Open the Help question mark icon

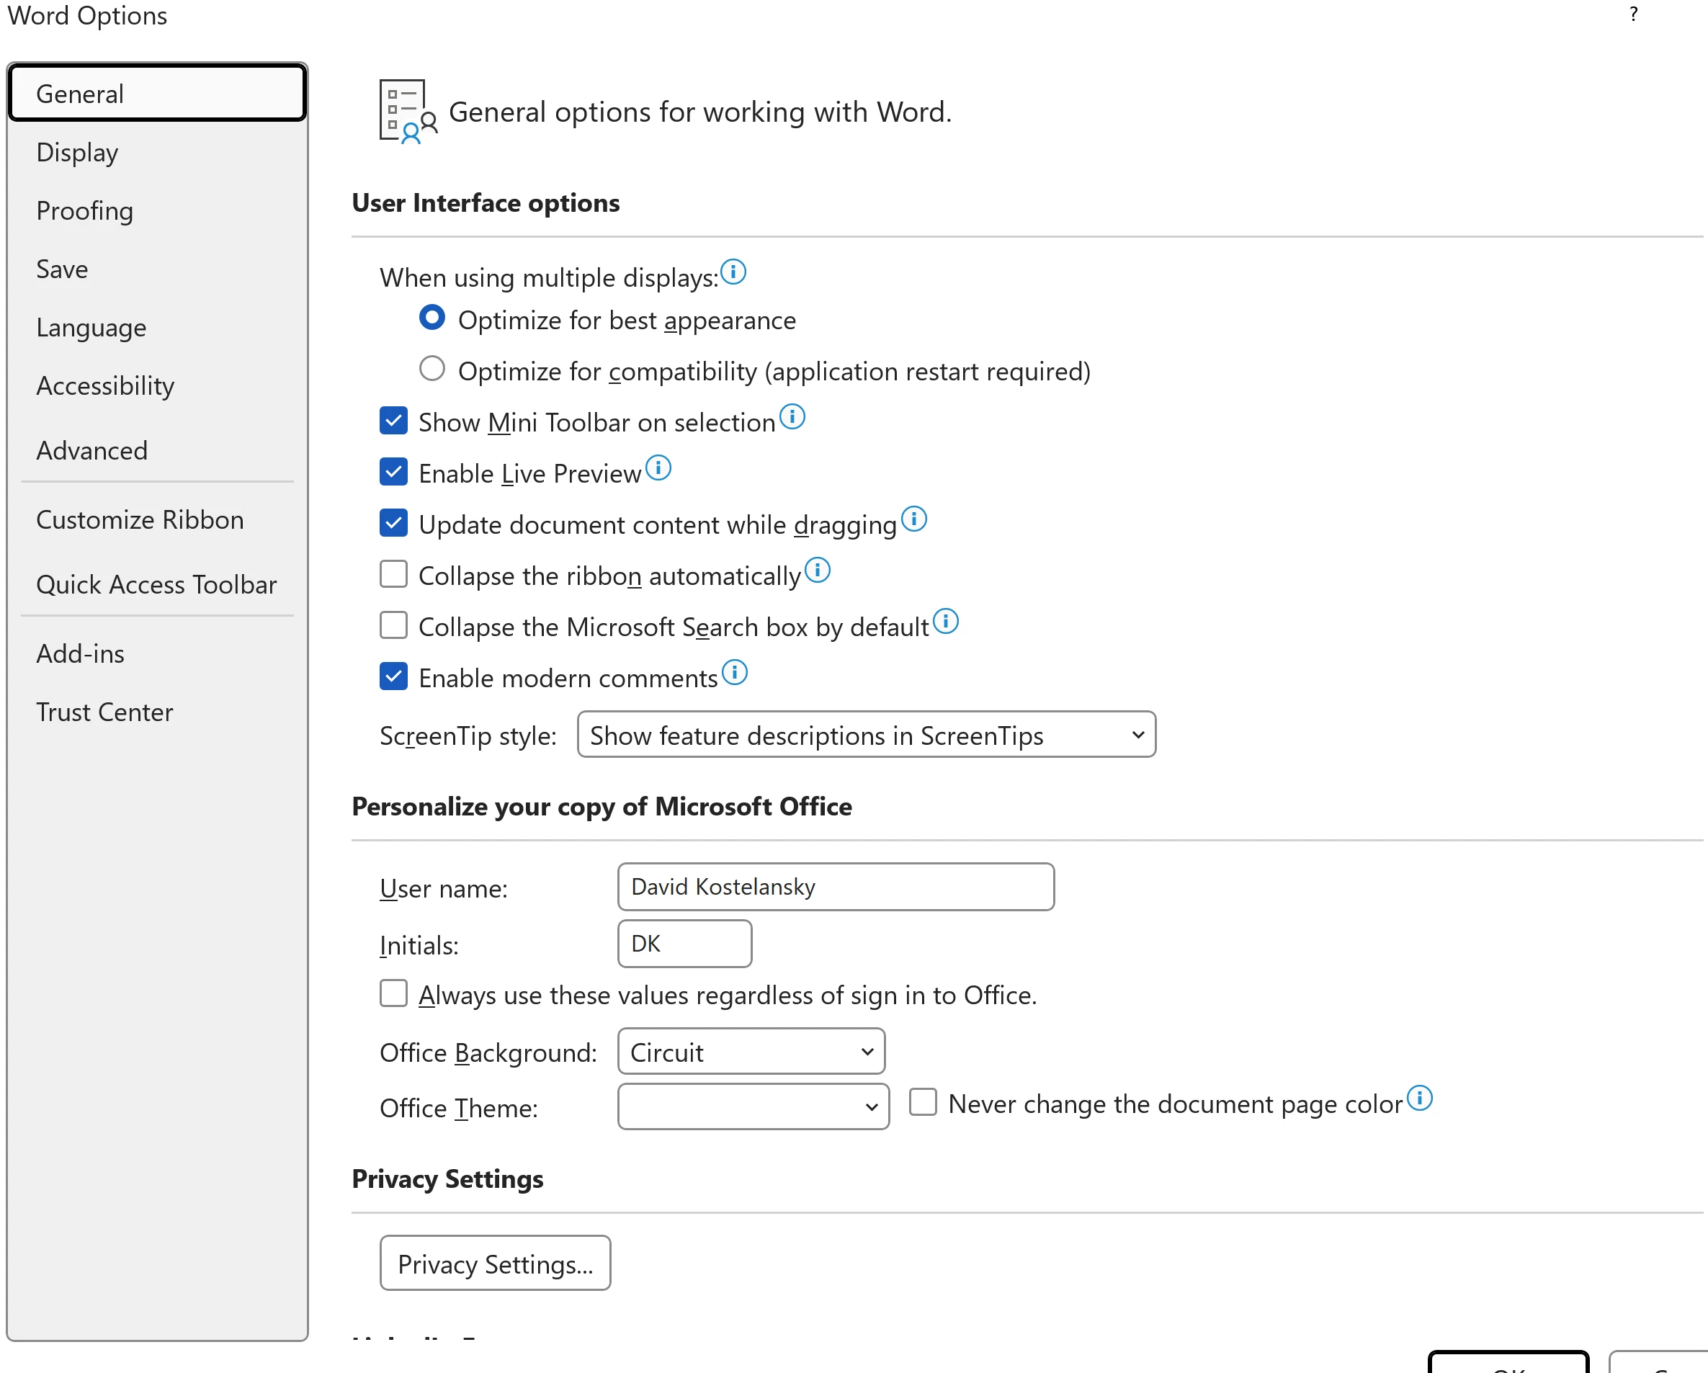pos(1633,14)
